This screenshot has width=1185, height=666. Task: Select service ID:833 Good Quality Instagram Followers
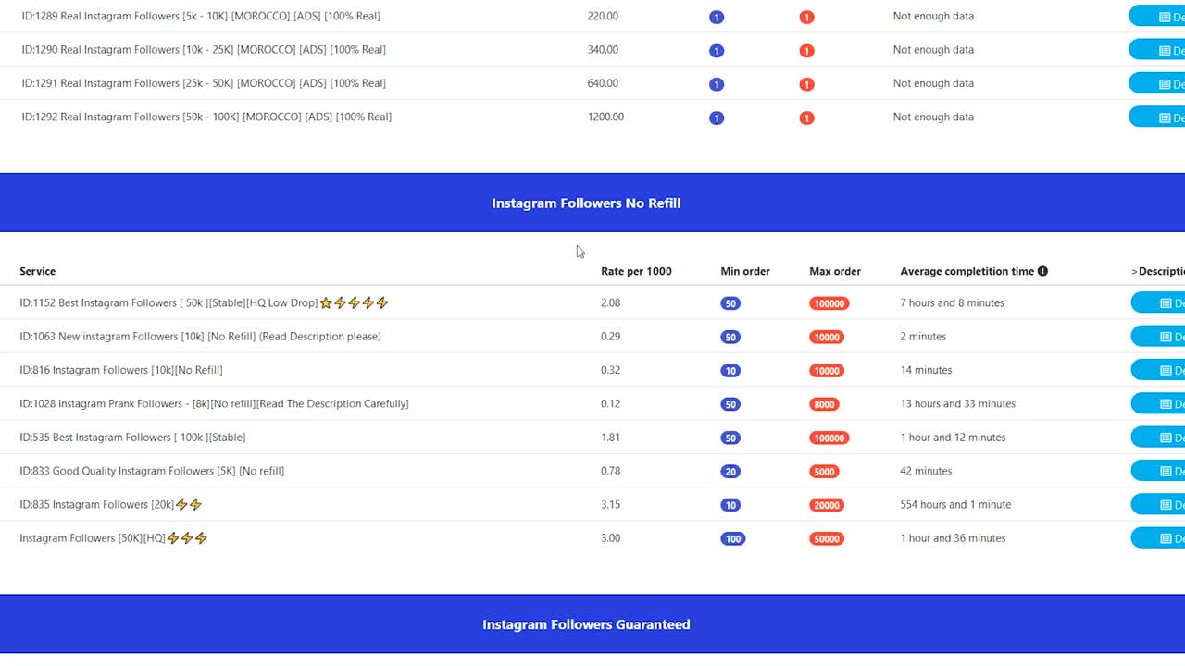pos(152,471)
